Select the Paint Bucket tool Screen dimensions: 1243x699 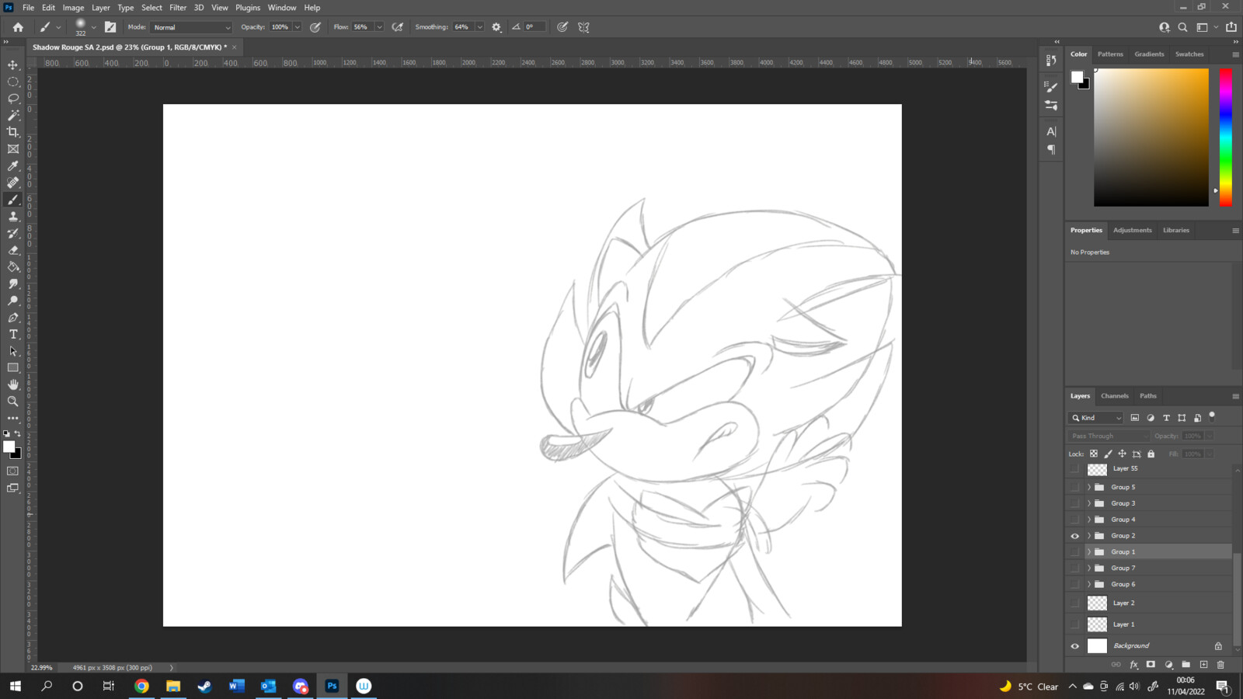(x=13, y=266)
